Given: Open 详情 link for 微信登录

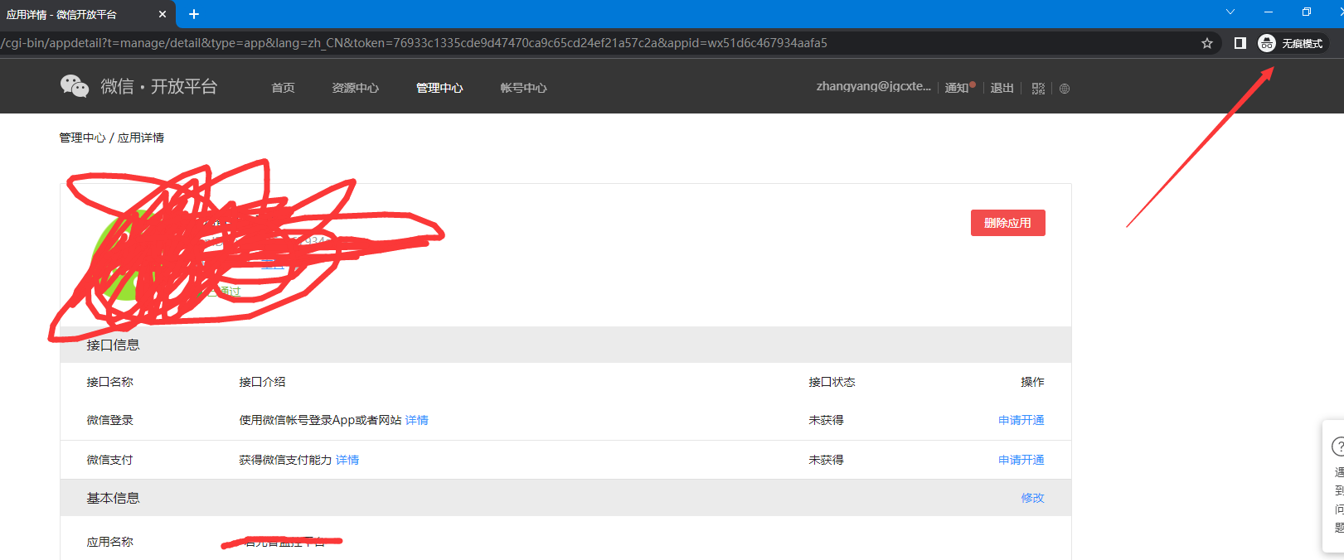Looking at the screenshot, I should pyautogui.click(x=416, y=420).
